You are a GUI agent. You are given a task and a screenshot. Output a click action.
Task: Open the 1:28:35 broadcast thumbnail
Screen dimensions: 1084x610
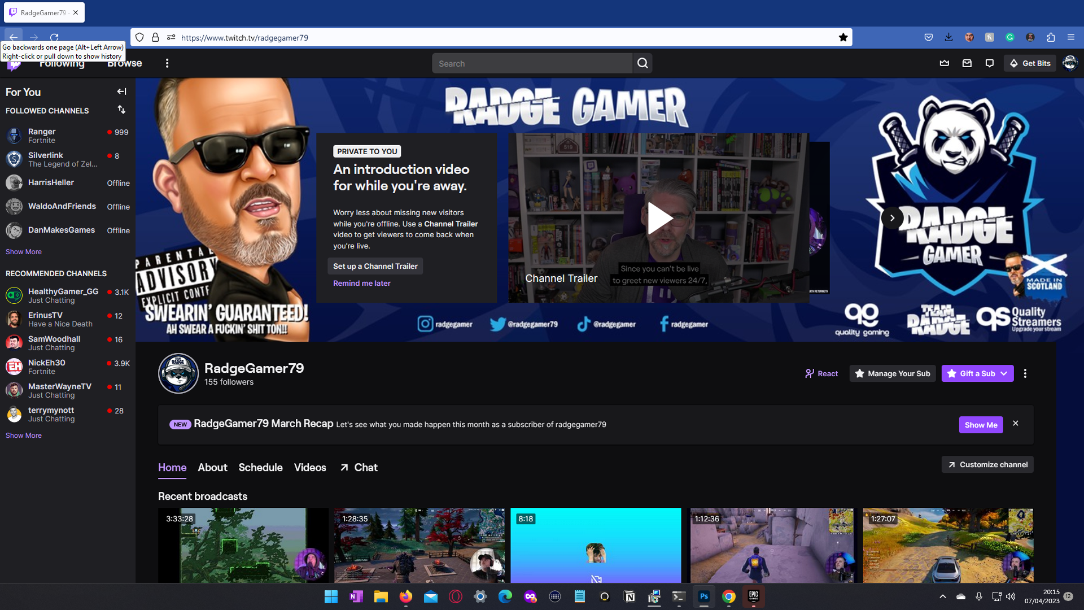point(419,545)
